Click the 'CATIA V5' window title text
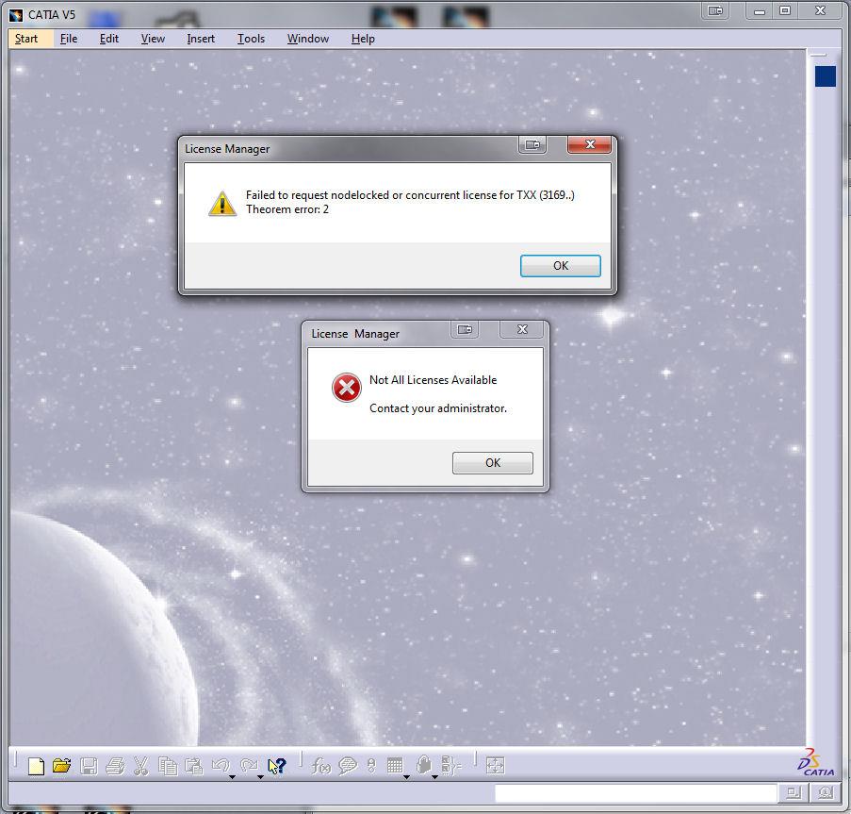Viewport: 851px width, 814px height. (x=52, y=15)
